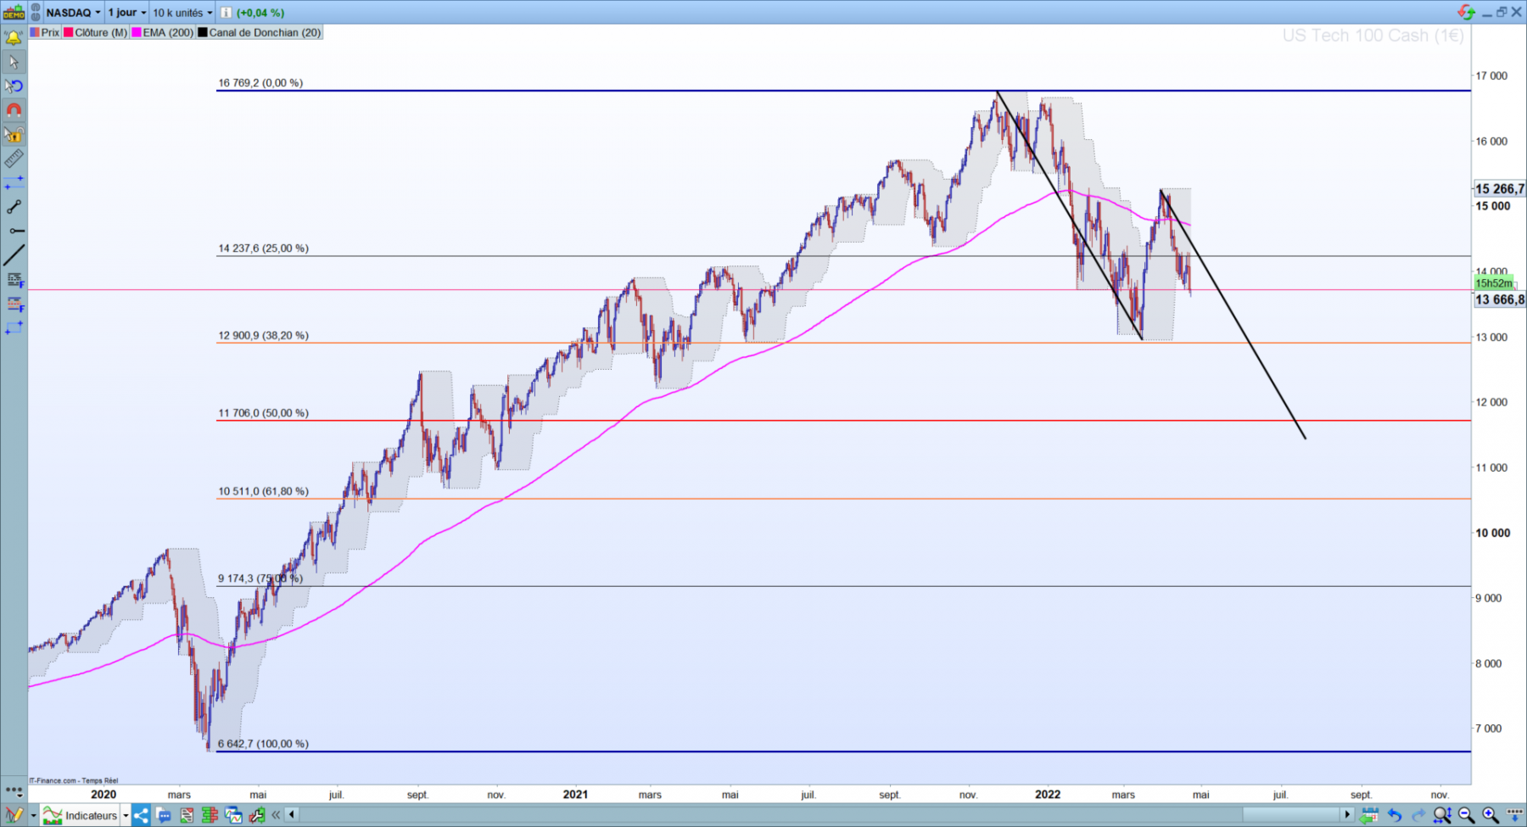Viewport: 1527px width, 827px height.
Task: Select the Fibonacci retracement tool
Action: click(x=14, y=280)
